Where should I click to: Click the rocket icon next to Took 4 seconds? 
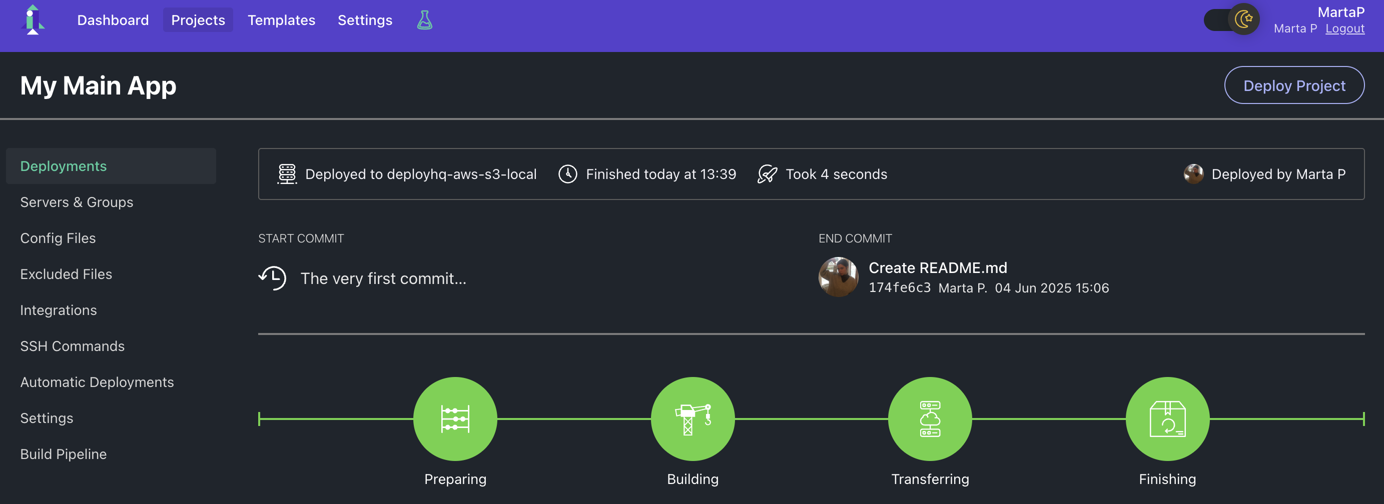point(767,174)
